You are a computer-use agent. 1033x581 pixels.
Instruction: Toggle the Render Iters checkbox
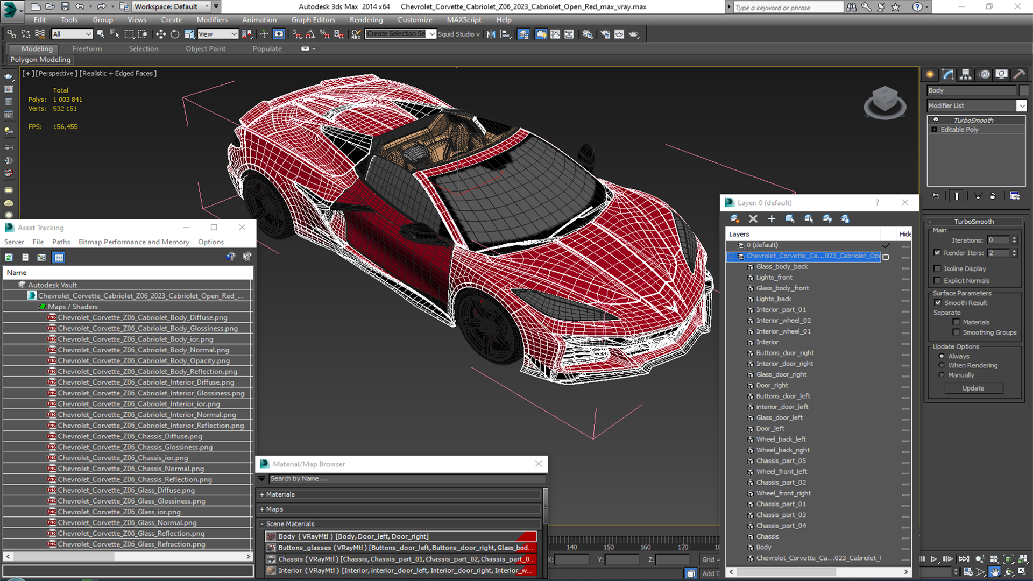(937, 252)
